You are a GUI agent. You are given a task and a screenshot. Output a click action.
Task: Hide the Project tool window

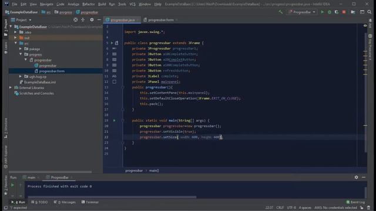pos(99,20)
